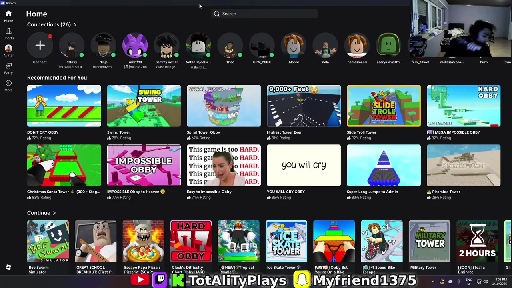The height and width of the screenshot is (288, 512).
Task: Open aseryasin20119's green avatar
Action: pyautogui.click(x=388, y=45)
